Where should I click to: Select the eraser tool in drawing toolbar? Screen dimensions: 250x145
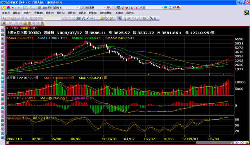click(x=129, y=18)
